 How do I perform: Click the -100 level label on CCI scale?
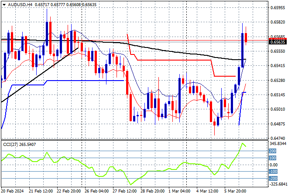pos(273,172)
